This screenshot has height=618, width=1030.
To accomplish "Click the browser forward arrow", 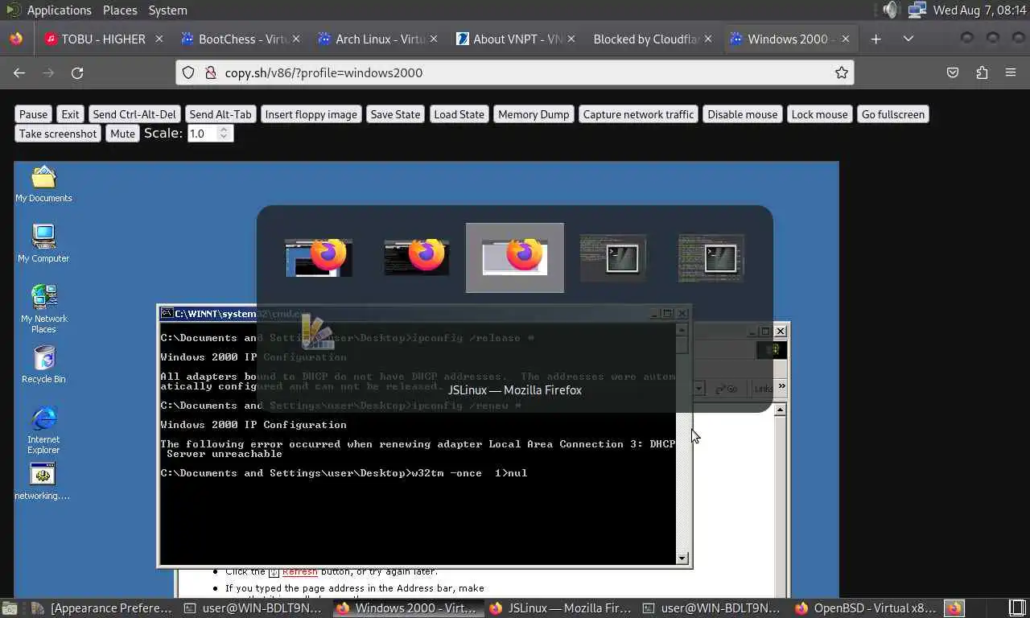I will [x=48, y=72].
